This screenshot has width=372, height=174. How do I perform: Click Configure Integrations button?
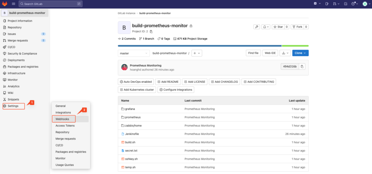pyautogui.click(x=176, y=90)
